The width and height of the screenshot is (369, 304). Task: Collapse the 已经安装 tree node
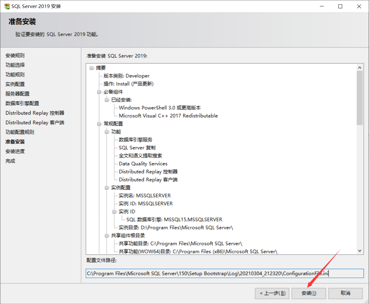coord(107,100)
